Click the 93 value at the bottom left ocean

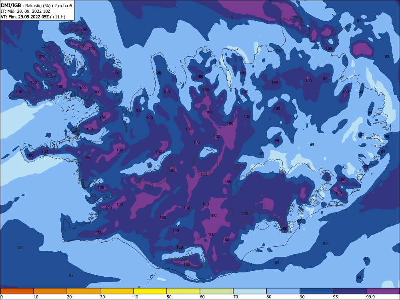71,276
